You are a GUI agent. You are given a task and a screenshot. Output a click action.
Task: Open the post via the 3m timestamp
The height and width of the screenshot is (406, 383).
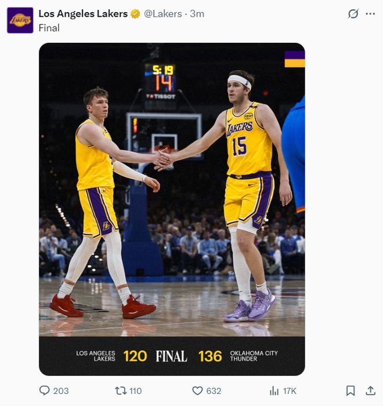[197, 14]
